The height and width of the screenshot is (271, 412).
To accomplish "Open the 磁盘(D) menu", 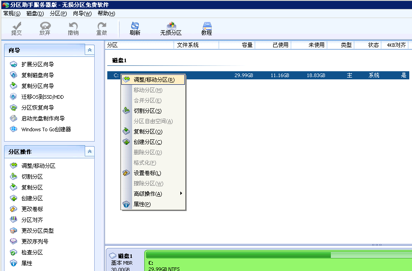I will (x=35, y=14).
